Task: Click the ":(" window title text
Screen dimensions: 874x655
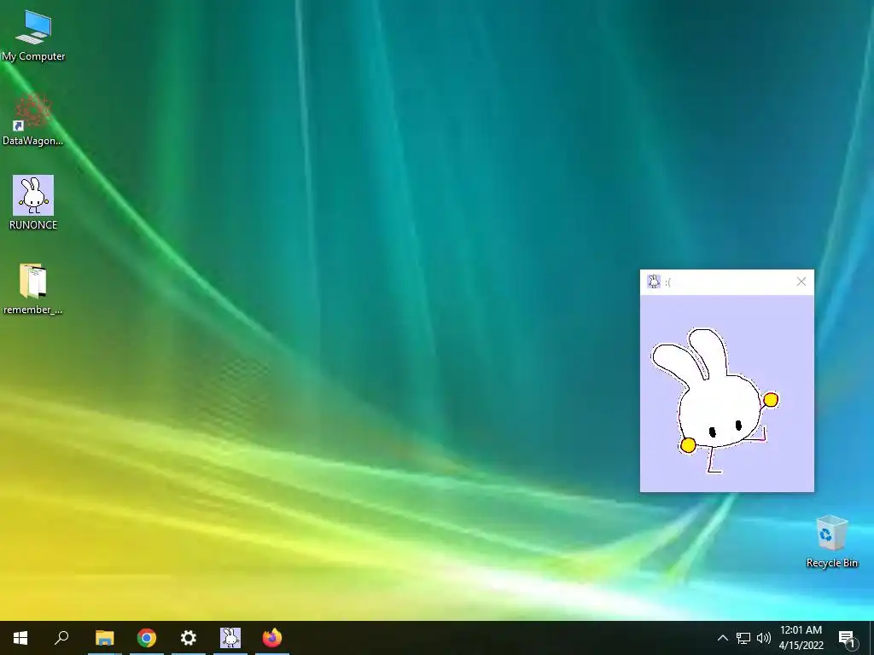Action: click(667, 282)
